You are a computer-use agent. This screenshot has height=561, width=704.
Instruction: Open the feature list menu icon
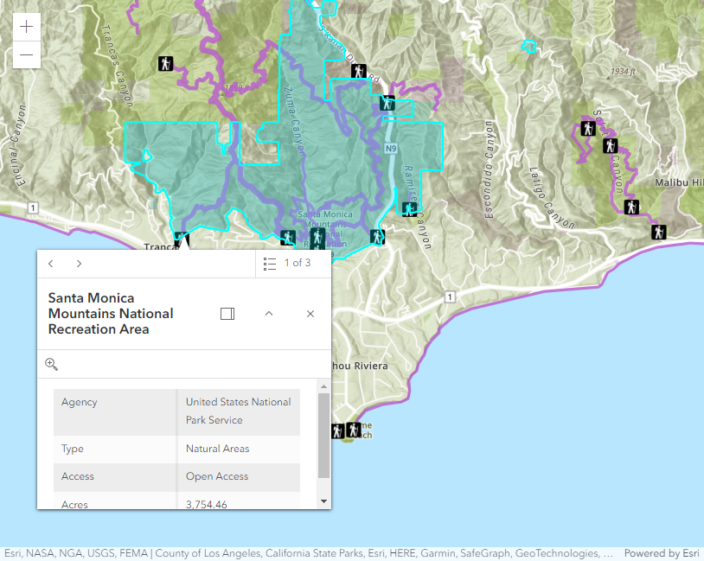click(x=269, y=264)
